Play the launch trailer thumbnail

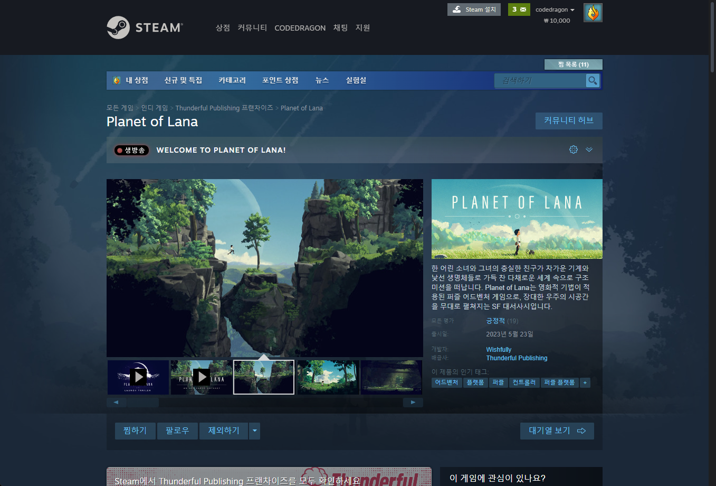point(138,377)
